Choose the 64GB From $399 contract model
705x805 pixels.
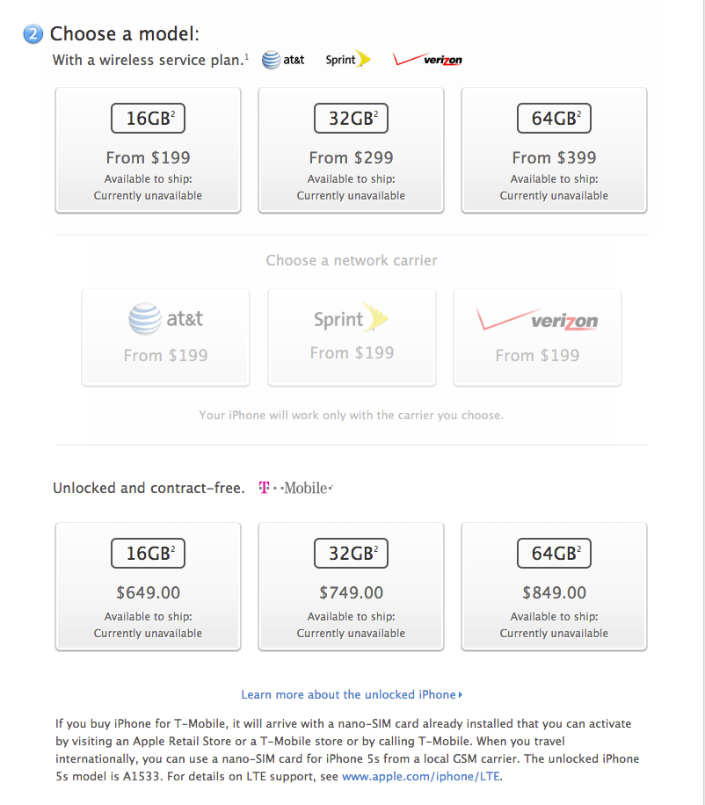coord(554,150)
